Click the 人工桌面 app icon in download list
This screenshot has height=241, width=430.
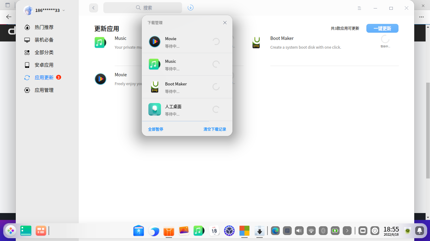point(155,109)
